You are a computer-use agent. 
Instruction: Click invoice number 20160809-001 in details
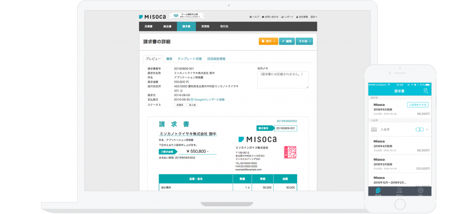184,69
